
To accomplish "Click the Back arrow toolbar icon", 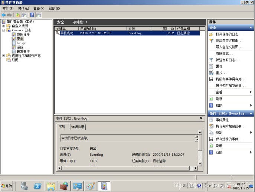I will point(3,15).
